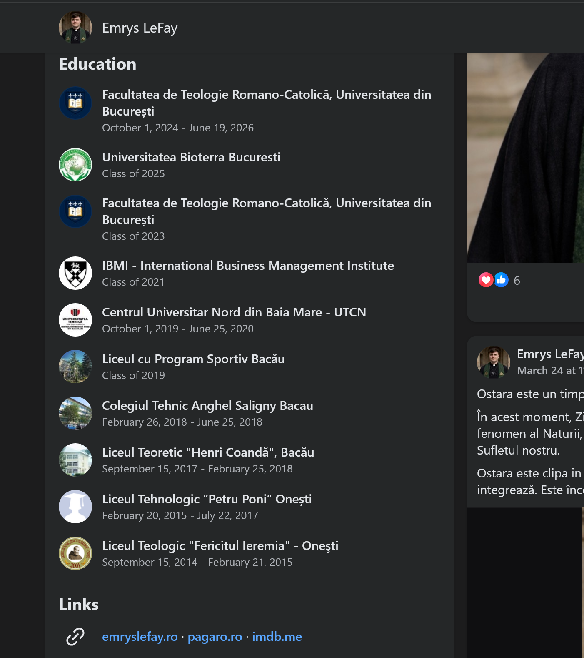Viewport: 584px width, 658px height.
Task: Click the Universitatea Bioterra Bucuresti globe logo
Action: coord(75,165)
